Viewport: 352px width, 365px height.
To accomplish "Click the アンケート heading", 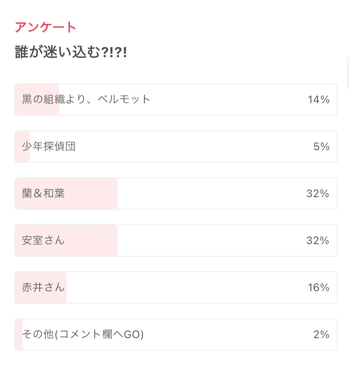I will click(45, 27).
